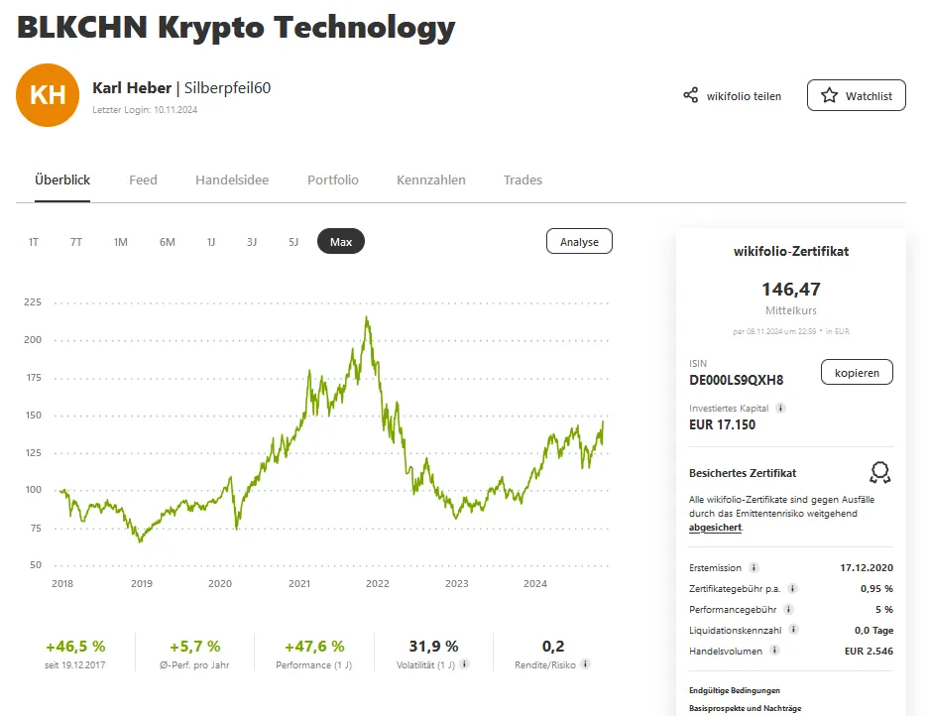Open the Handelsidee tab
The width and height of the screenshot is (929, 716).
pos(232,180)
